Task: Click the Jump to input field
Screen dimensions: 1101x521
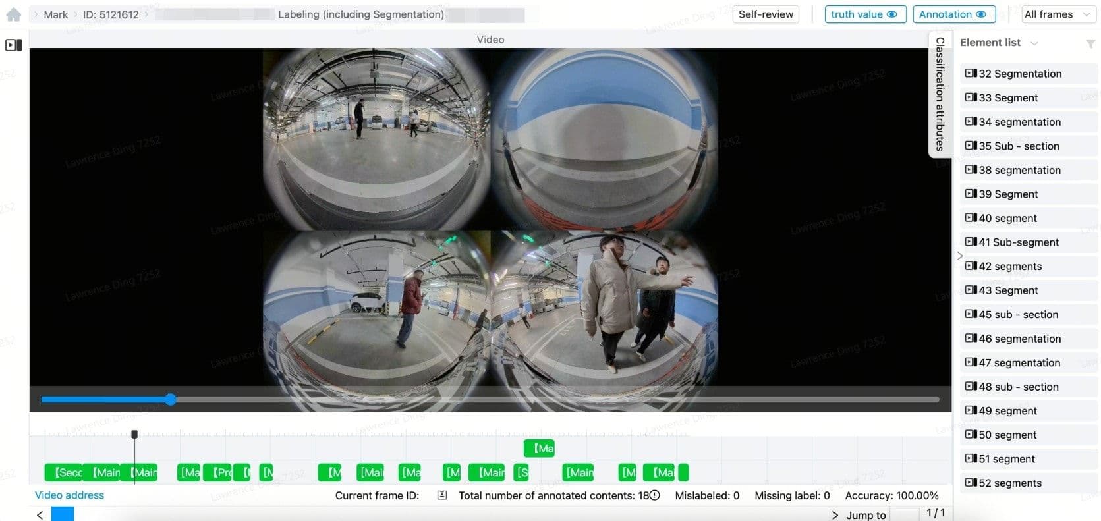Action: tap(904, 514)
